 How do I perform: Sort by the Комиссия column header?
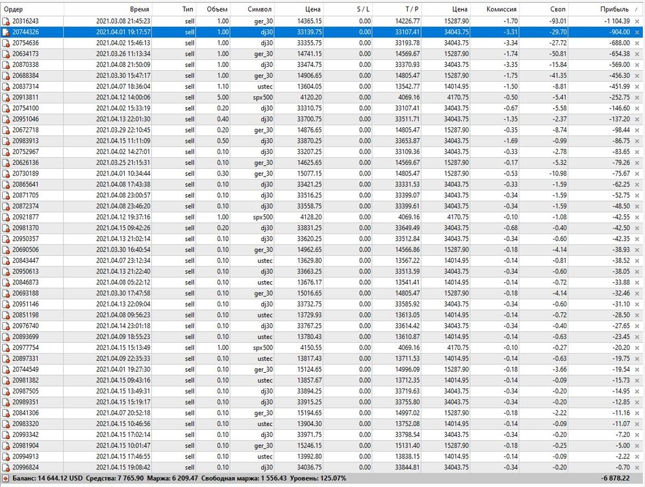click(x=495, y=9)
